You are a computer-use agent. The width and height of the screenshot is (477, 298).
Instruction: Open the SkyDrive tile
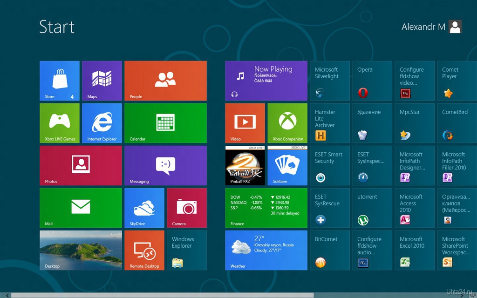click(x=144, y=208)
